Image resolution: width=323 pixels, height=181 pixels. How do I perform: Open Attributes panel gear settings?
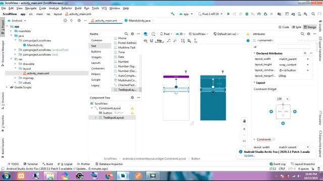coord(308,34)
